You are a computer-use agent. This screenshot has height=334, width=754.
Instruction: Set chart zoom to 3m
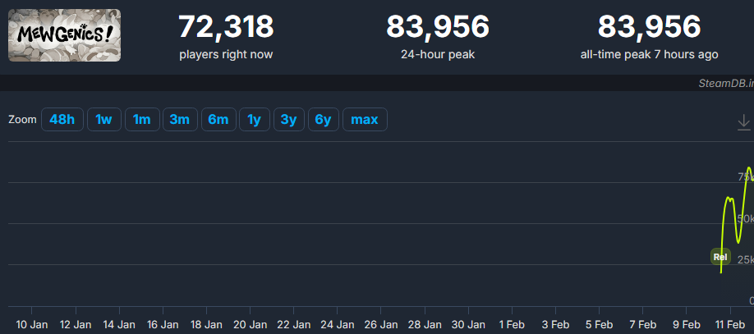[x=180, y=119]
